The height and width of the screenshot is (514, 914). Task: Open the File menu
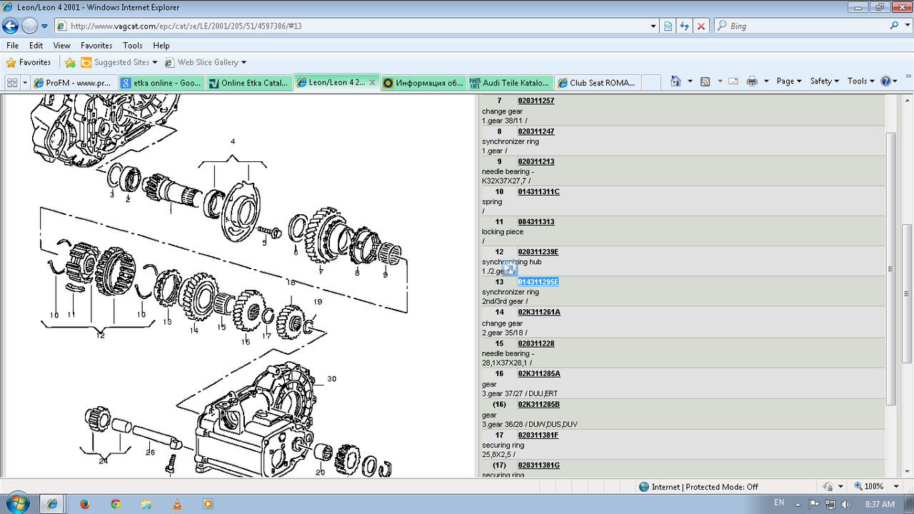(12, 45)
